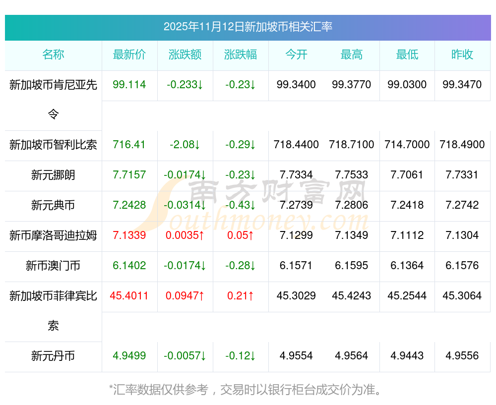This screenshot has height=405, width=496.
Task: Click the high value 7.7533
Action: coord(352,175)
